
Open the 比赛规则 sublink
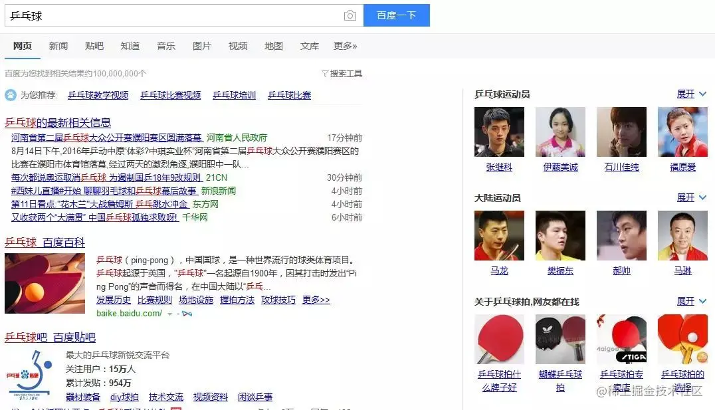(155, 300)
